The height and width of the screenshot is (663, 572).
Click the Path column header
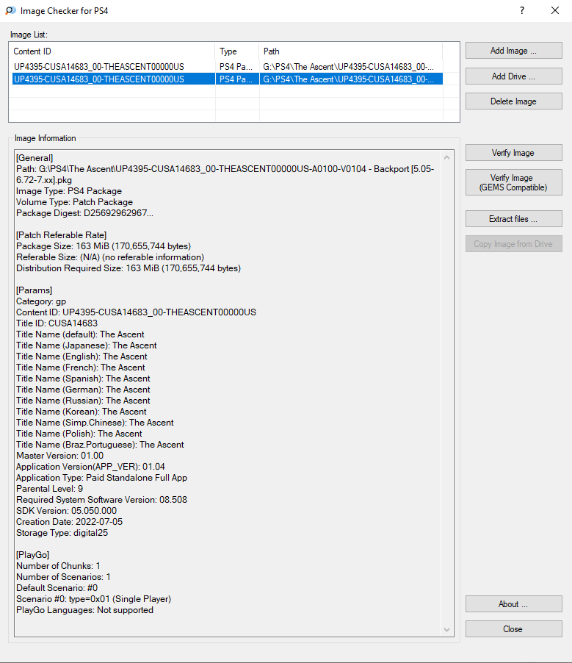351,51
